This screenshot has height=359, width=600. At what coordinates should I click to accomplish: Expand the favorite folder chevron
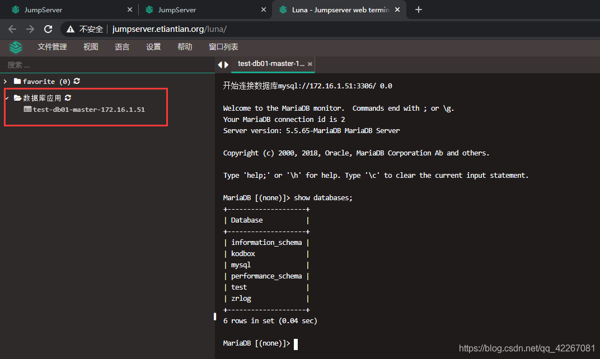coord(6,82)
